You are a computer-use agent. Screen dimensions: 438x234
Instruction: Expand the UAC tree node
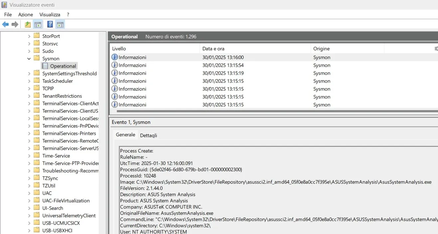click(x=29, y=193)
